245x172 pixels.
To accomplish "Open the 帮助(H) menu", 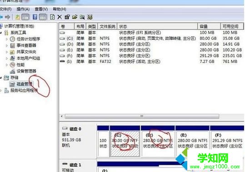I will (x=60, y=9).
